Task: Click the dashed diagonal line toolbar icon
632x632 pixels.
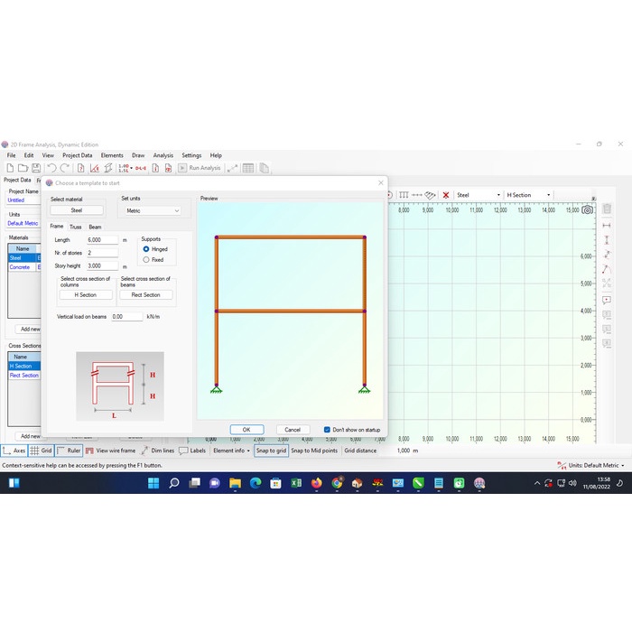Action: pyautogui.click(x=232, y=168)
